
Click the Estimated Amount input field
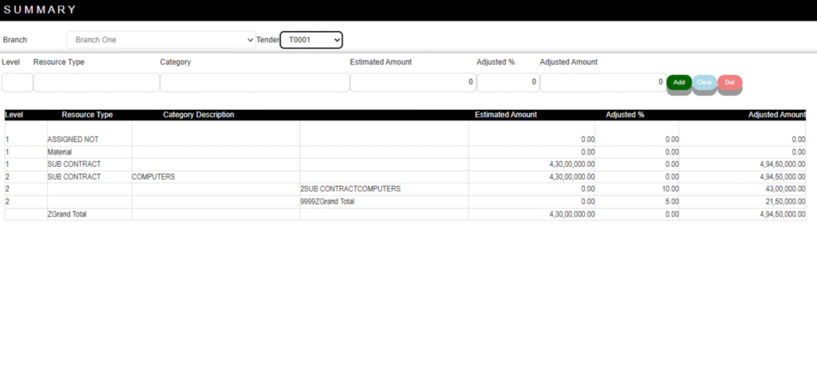[x=412, y=82]
